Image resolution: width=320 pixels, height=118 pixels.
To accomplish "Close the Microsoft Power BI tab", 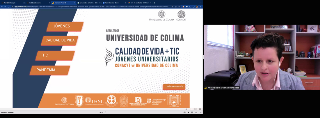I will [74, 3].
